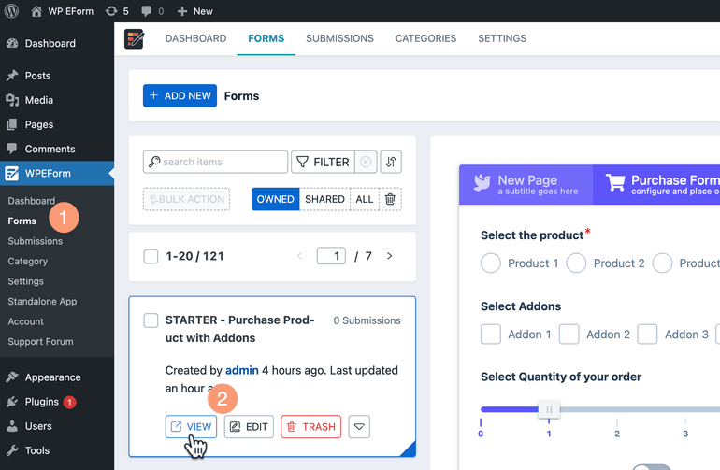The height and width of the screenshot is (470, 720).
Task: Open Comments in the sidebar
Action: (50, 149)
